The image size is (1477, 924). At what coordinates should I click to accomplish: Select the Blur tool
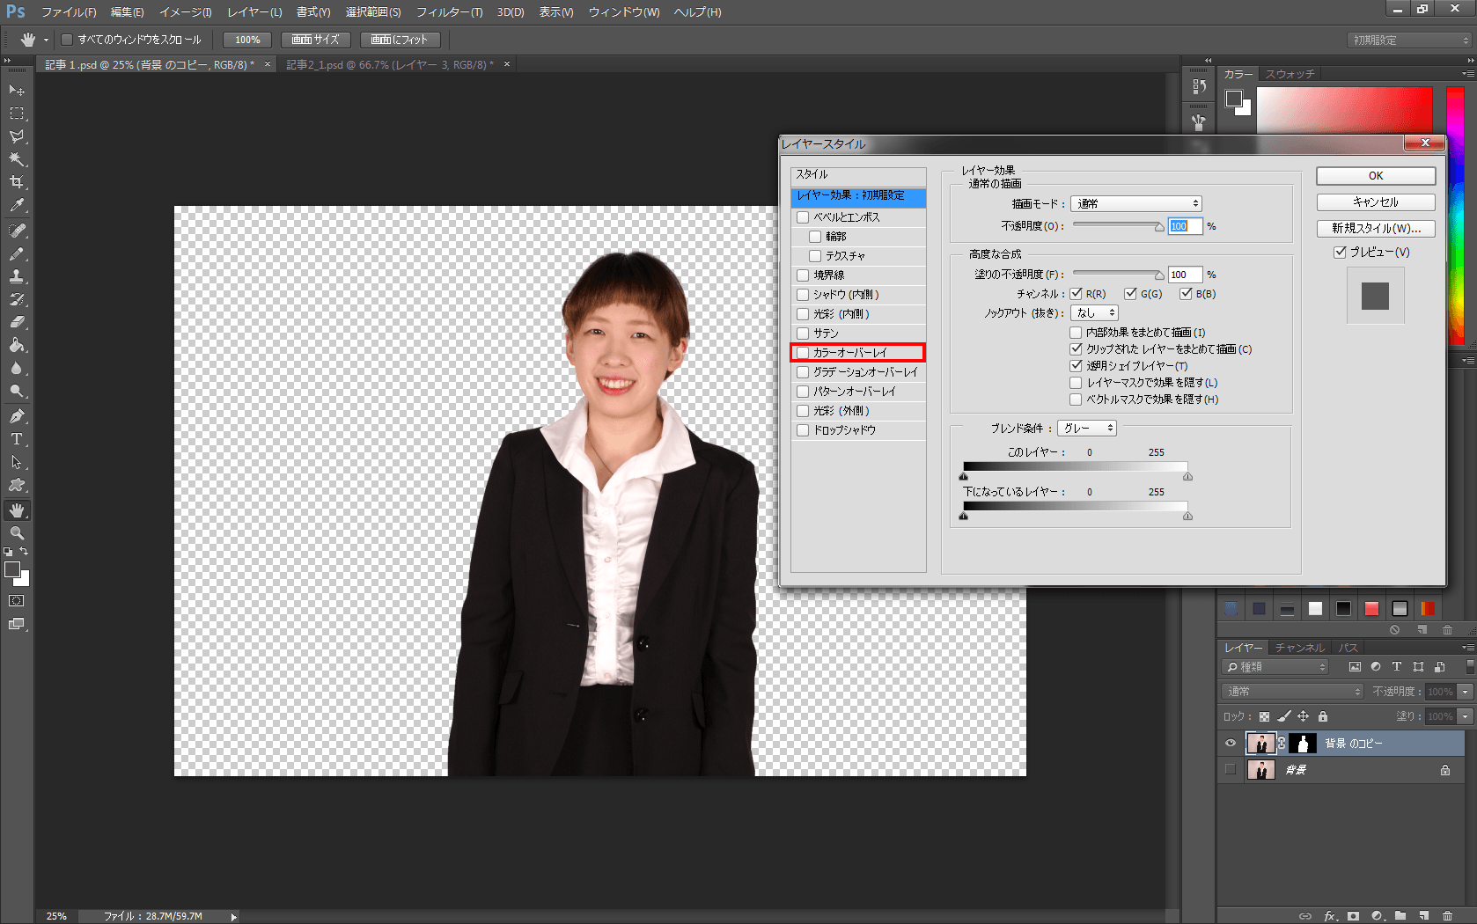17,368
